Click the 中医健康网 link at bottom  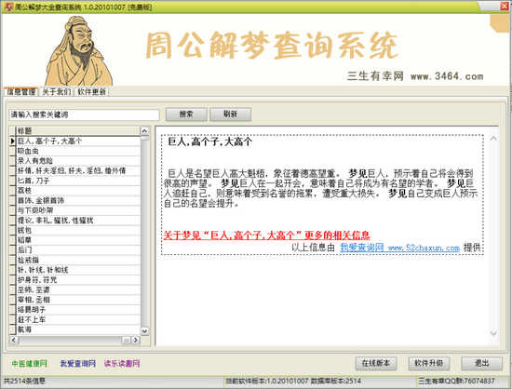click(30, 363)
